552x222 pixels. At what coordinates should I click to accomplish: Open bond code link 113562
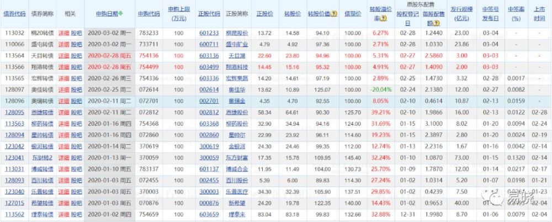[x=14, y=214]
